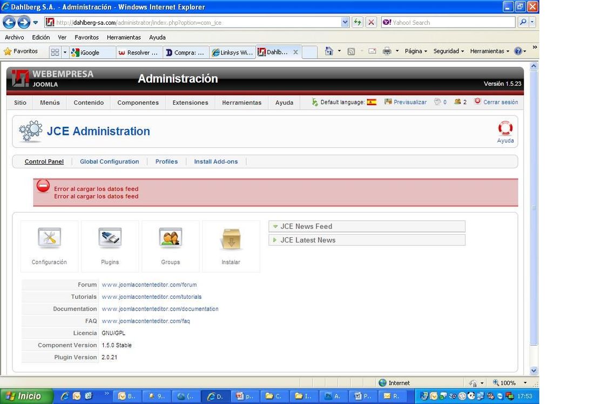Open the joomlacontenteditor.com/documentation link
The image size is (594, 404).
[x=160, y=309]
